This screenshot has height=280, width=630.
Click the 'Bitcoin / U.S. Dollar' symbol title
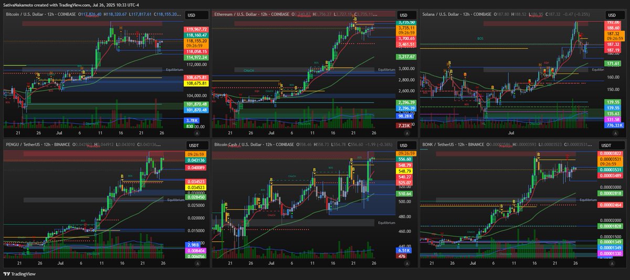click(25, 15)
